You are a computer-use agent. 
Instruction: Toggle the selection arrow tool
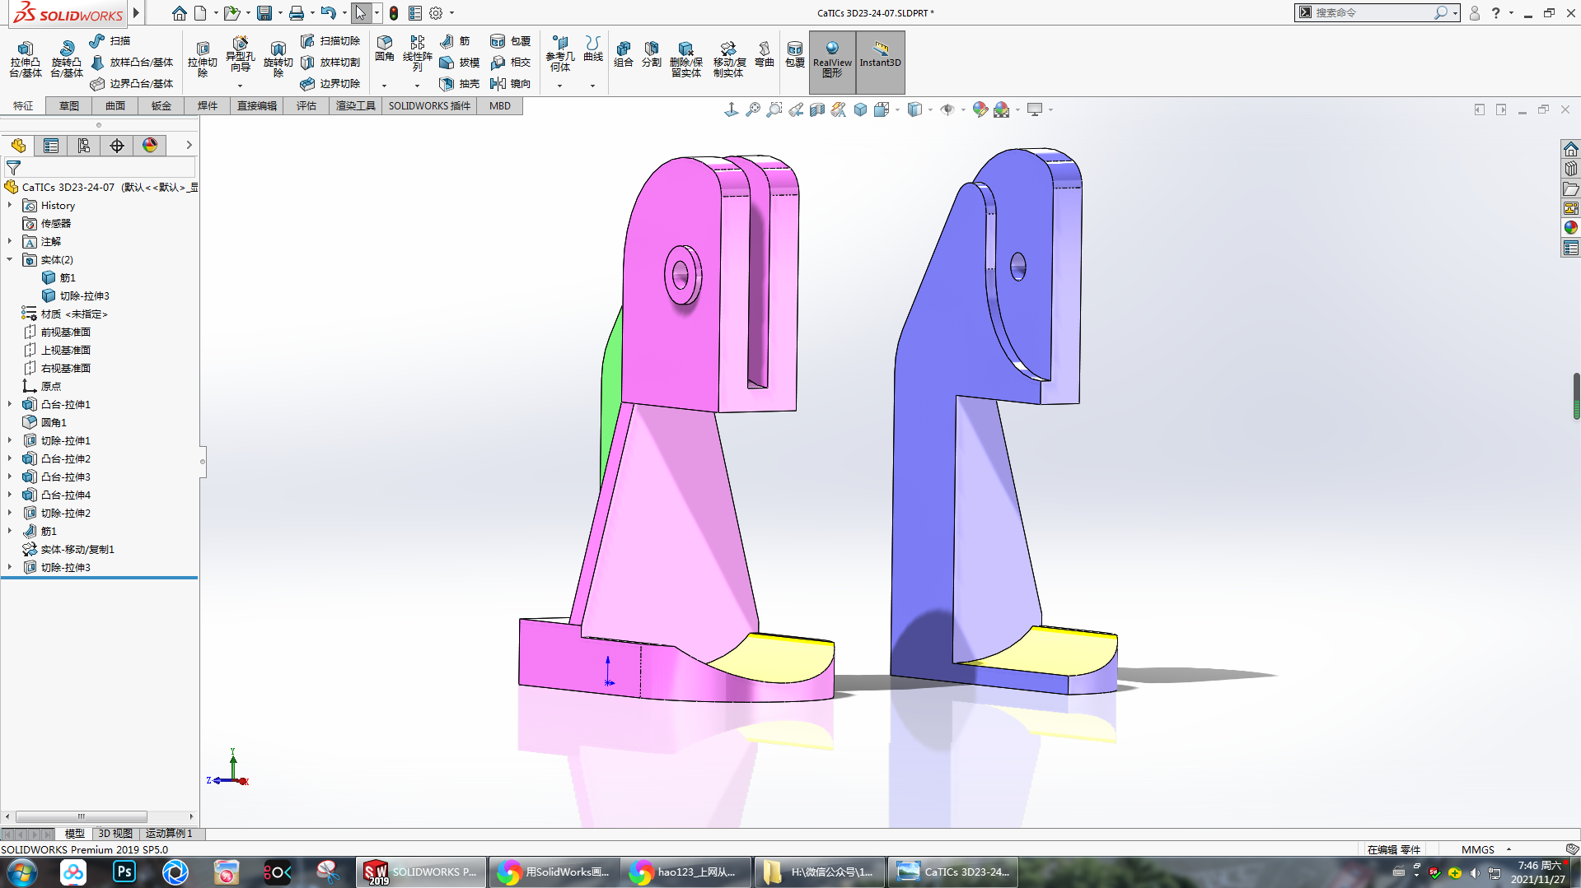point(361,13)
